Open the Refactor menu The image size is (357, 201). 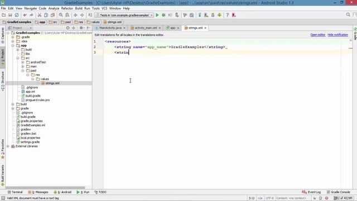point(67,8)
